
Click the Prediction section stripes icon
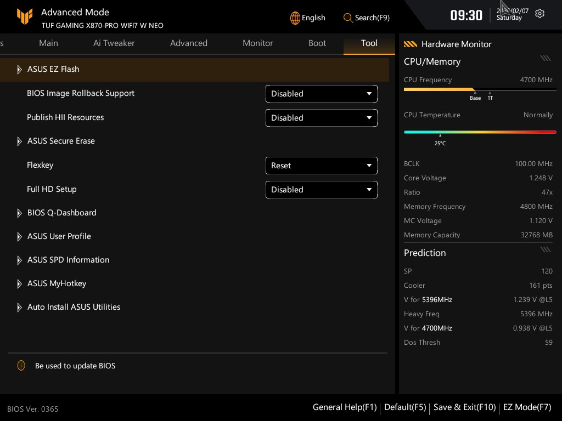(545, 249)
